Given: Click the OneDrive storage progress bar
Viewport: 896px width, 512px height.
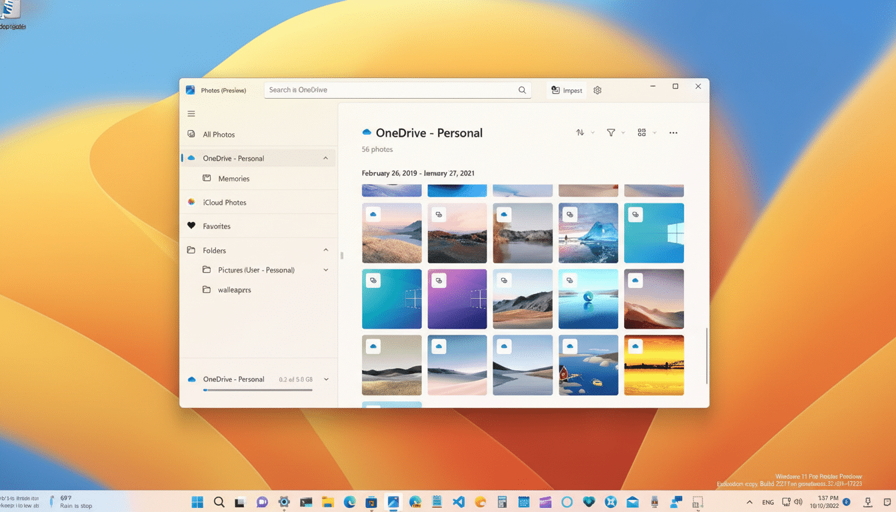Looking at the screenshot, I should pos(257,389).
